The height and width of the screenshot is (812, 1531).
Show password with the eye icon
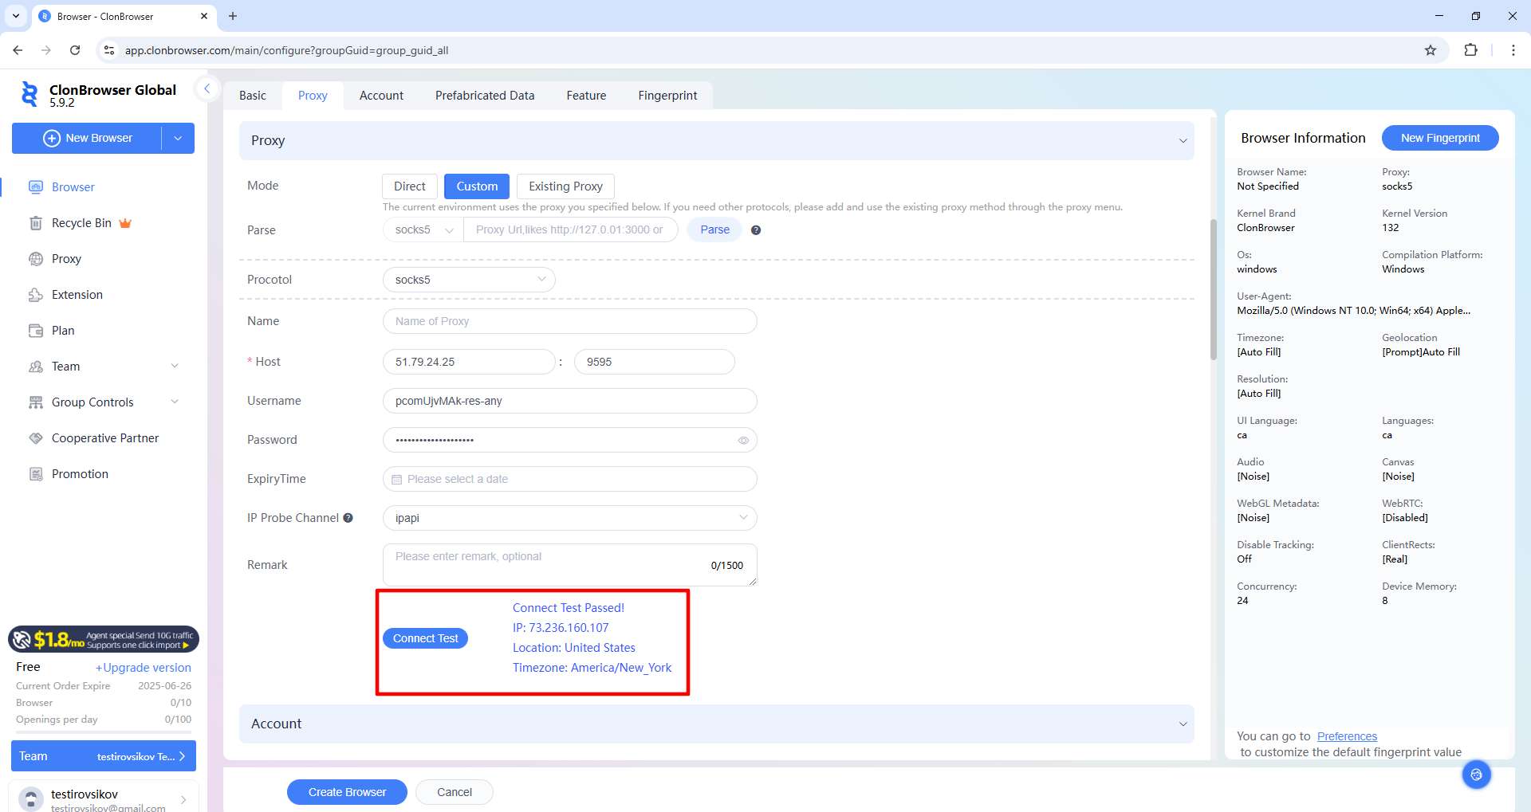click(x=743, y=441)
